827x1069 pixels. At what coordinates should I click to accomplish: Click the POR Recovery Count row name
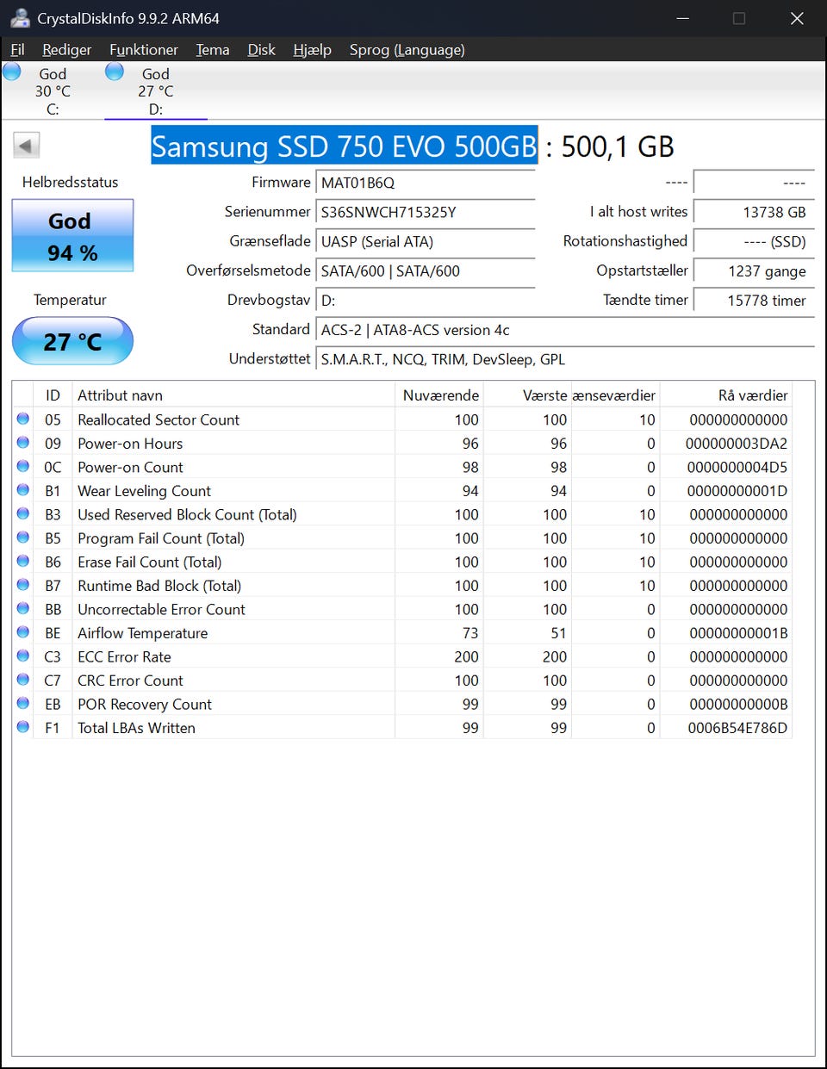[x=145, y=704]
